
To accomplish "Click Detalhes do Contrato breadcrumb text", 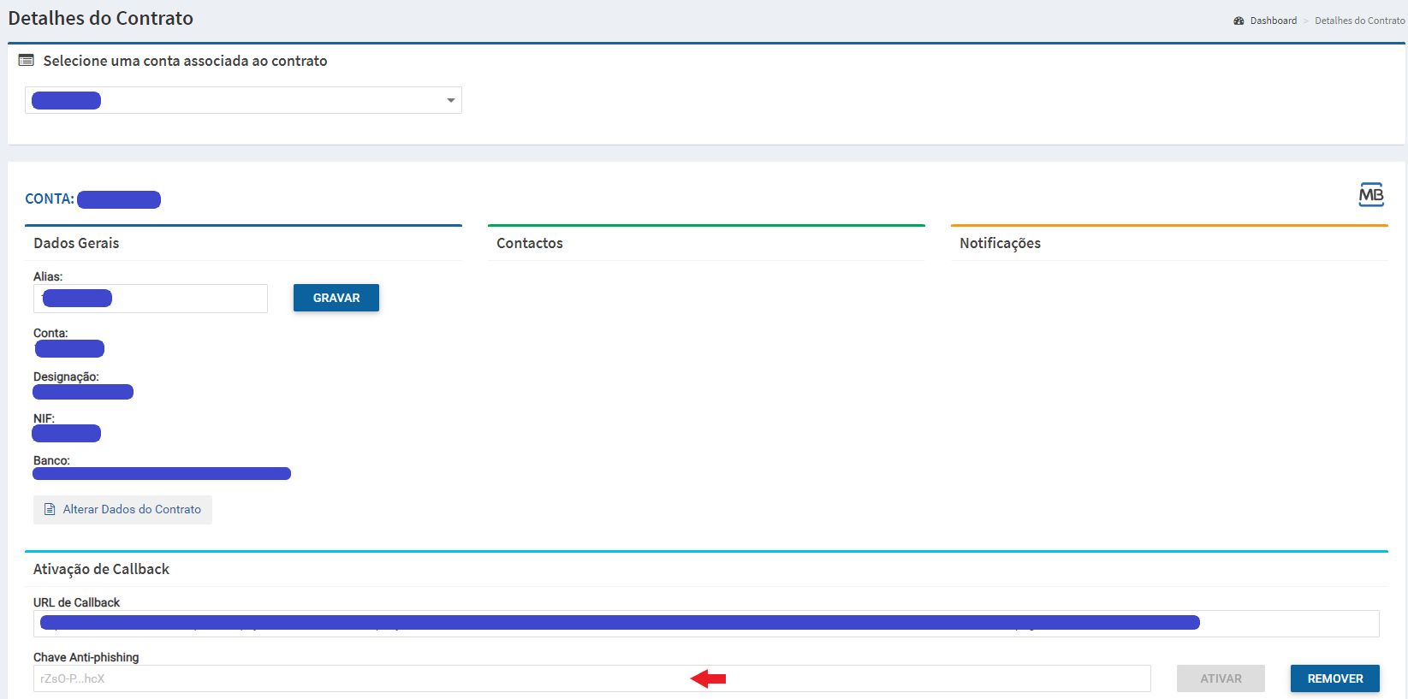I will point(1359,21).
